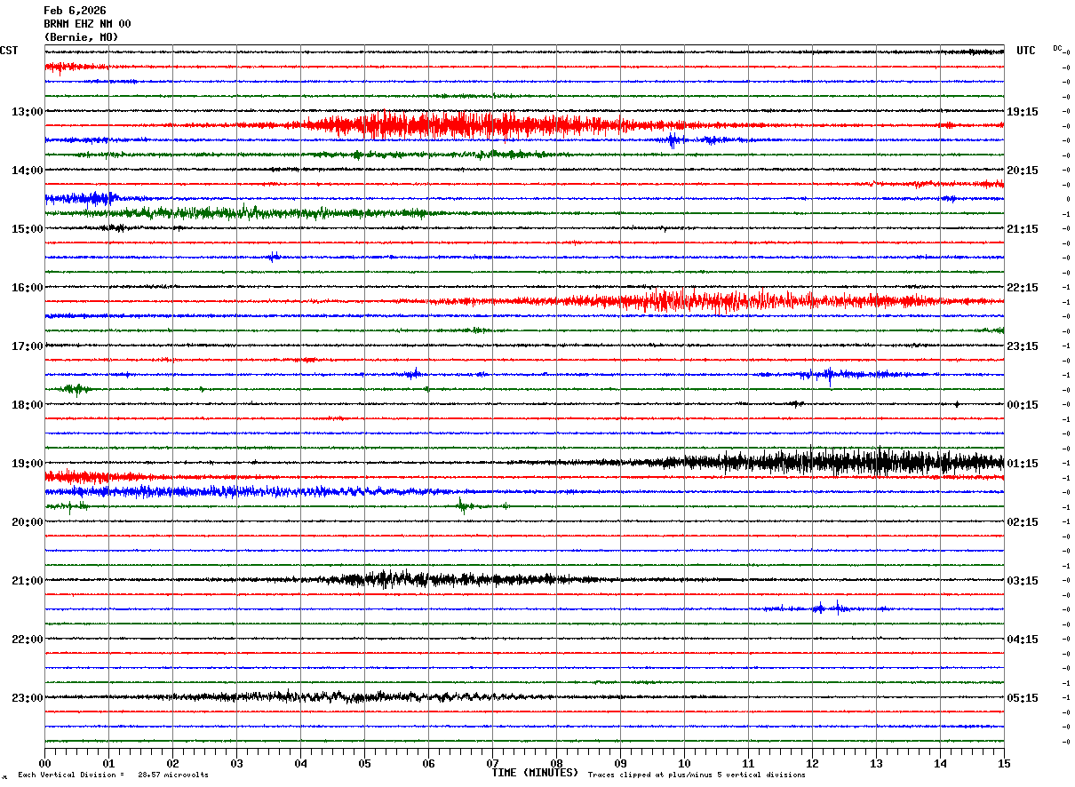Select the 17:00 CST hour label
Viewport: 1075px width, 787px height.
pos(28,346)
